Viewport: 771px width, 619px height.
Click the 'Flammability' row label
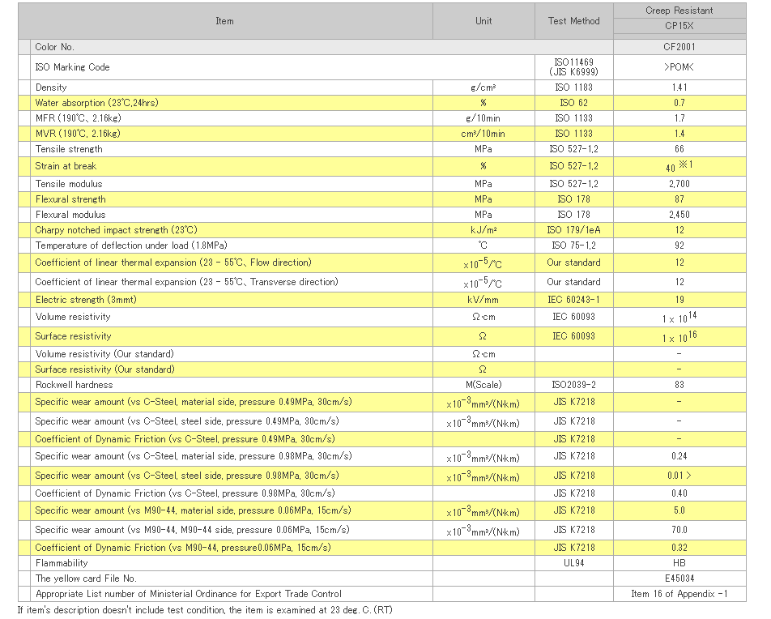coord(62,563)
